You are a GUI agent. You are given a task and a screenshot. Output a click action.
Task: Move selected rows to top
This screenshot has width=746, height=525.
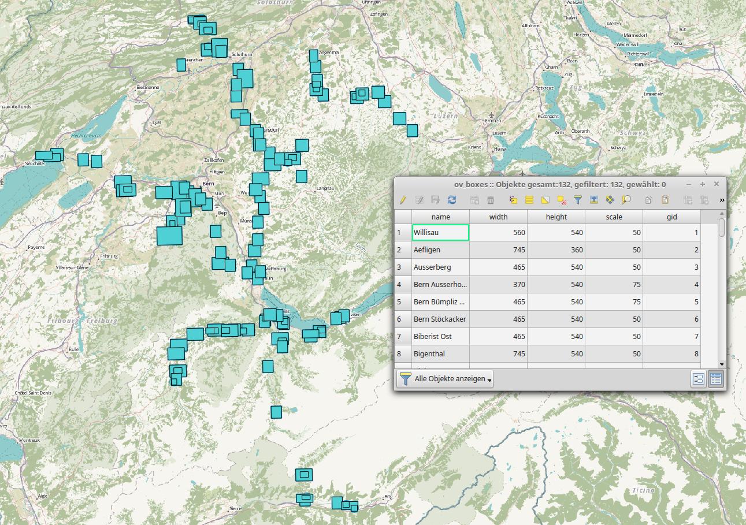[x=593, y=200]
